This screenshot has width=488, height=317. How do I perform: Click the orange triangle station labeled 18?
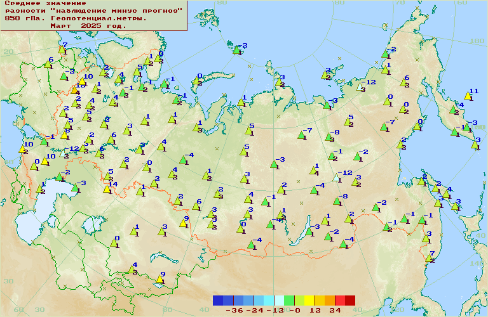pyautogui.click(x=75, y=89)
